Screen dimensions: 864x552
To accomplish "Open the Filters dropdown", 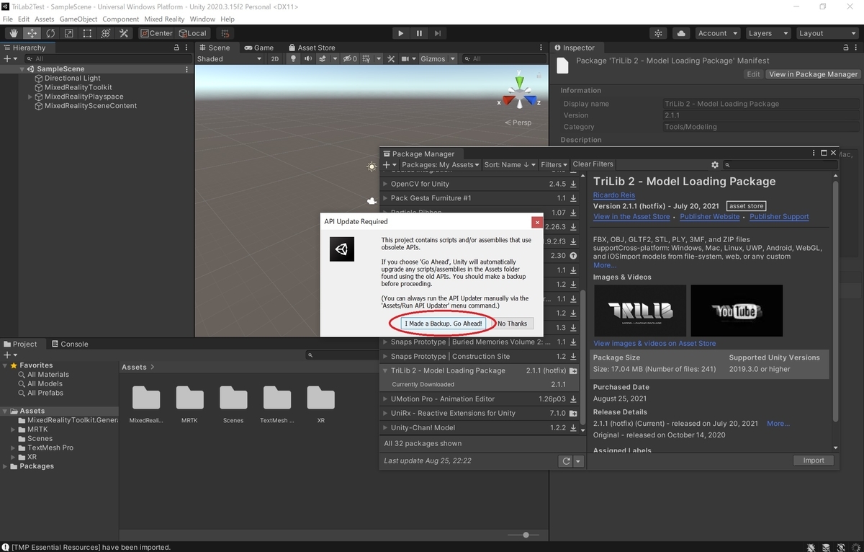I will [554, 165].
